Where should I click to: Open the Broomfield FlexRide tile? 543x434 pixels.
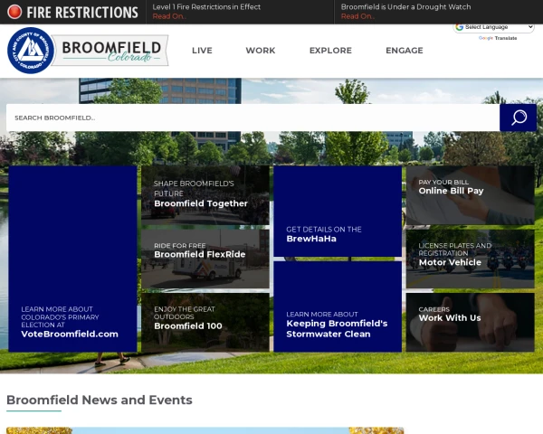click(205, 259)
